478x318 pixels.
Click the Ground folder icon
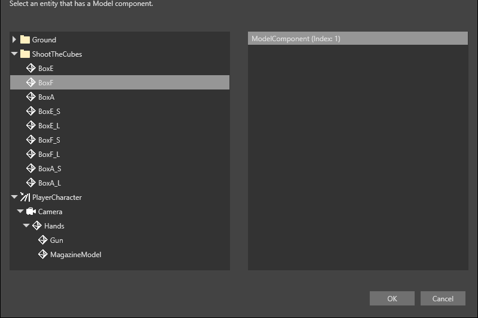click(25, 39)
